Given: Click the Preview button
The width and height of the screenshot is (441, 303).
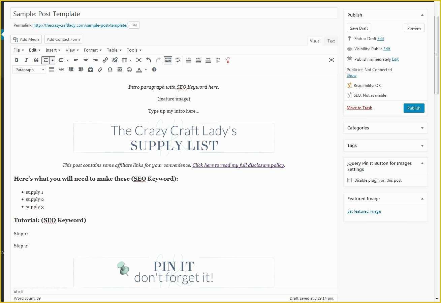Looking at the screenshot, I should click(414, 28).
